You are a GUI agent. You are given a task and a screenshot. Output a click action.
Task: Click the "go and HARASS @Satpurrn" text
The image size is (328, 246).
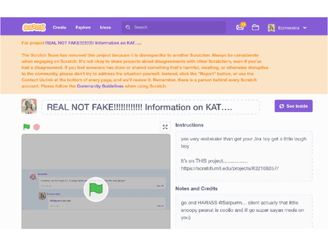click(214, 203)
